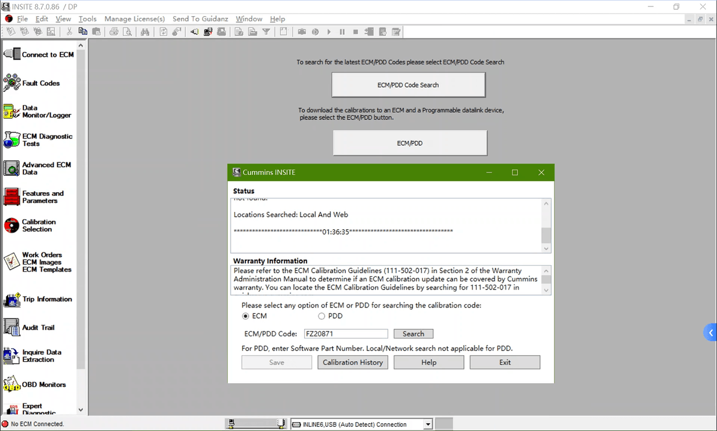This screenshot has height=431, width=717.
Task: Click the Search button beside the code field
Action: click(x=413, y=334)
